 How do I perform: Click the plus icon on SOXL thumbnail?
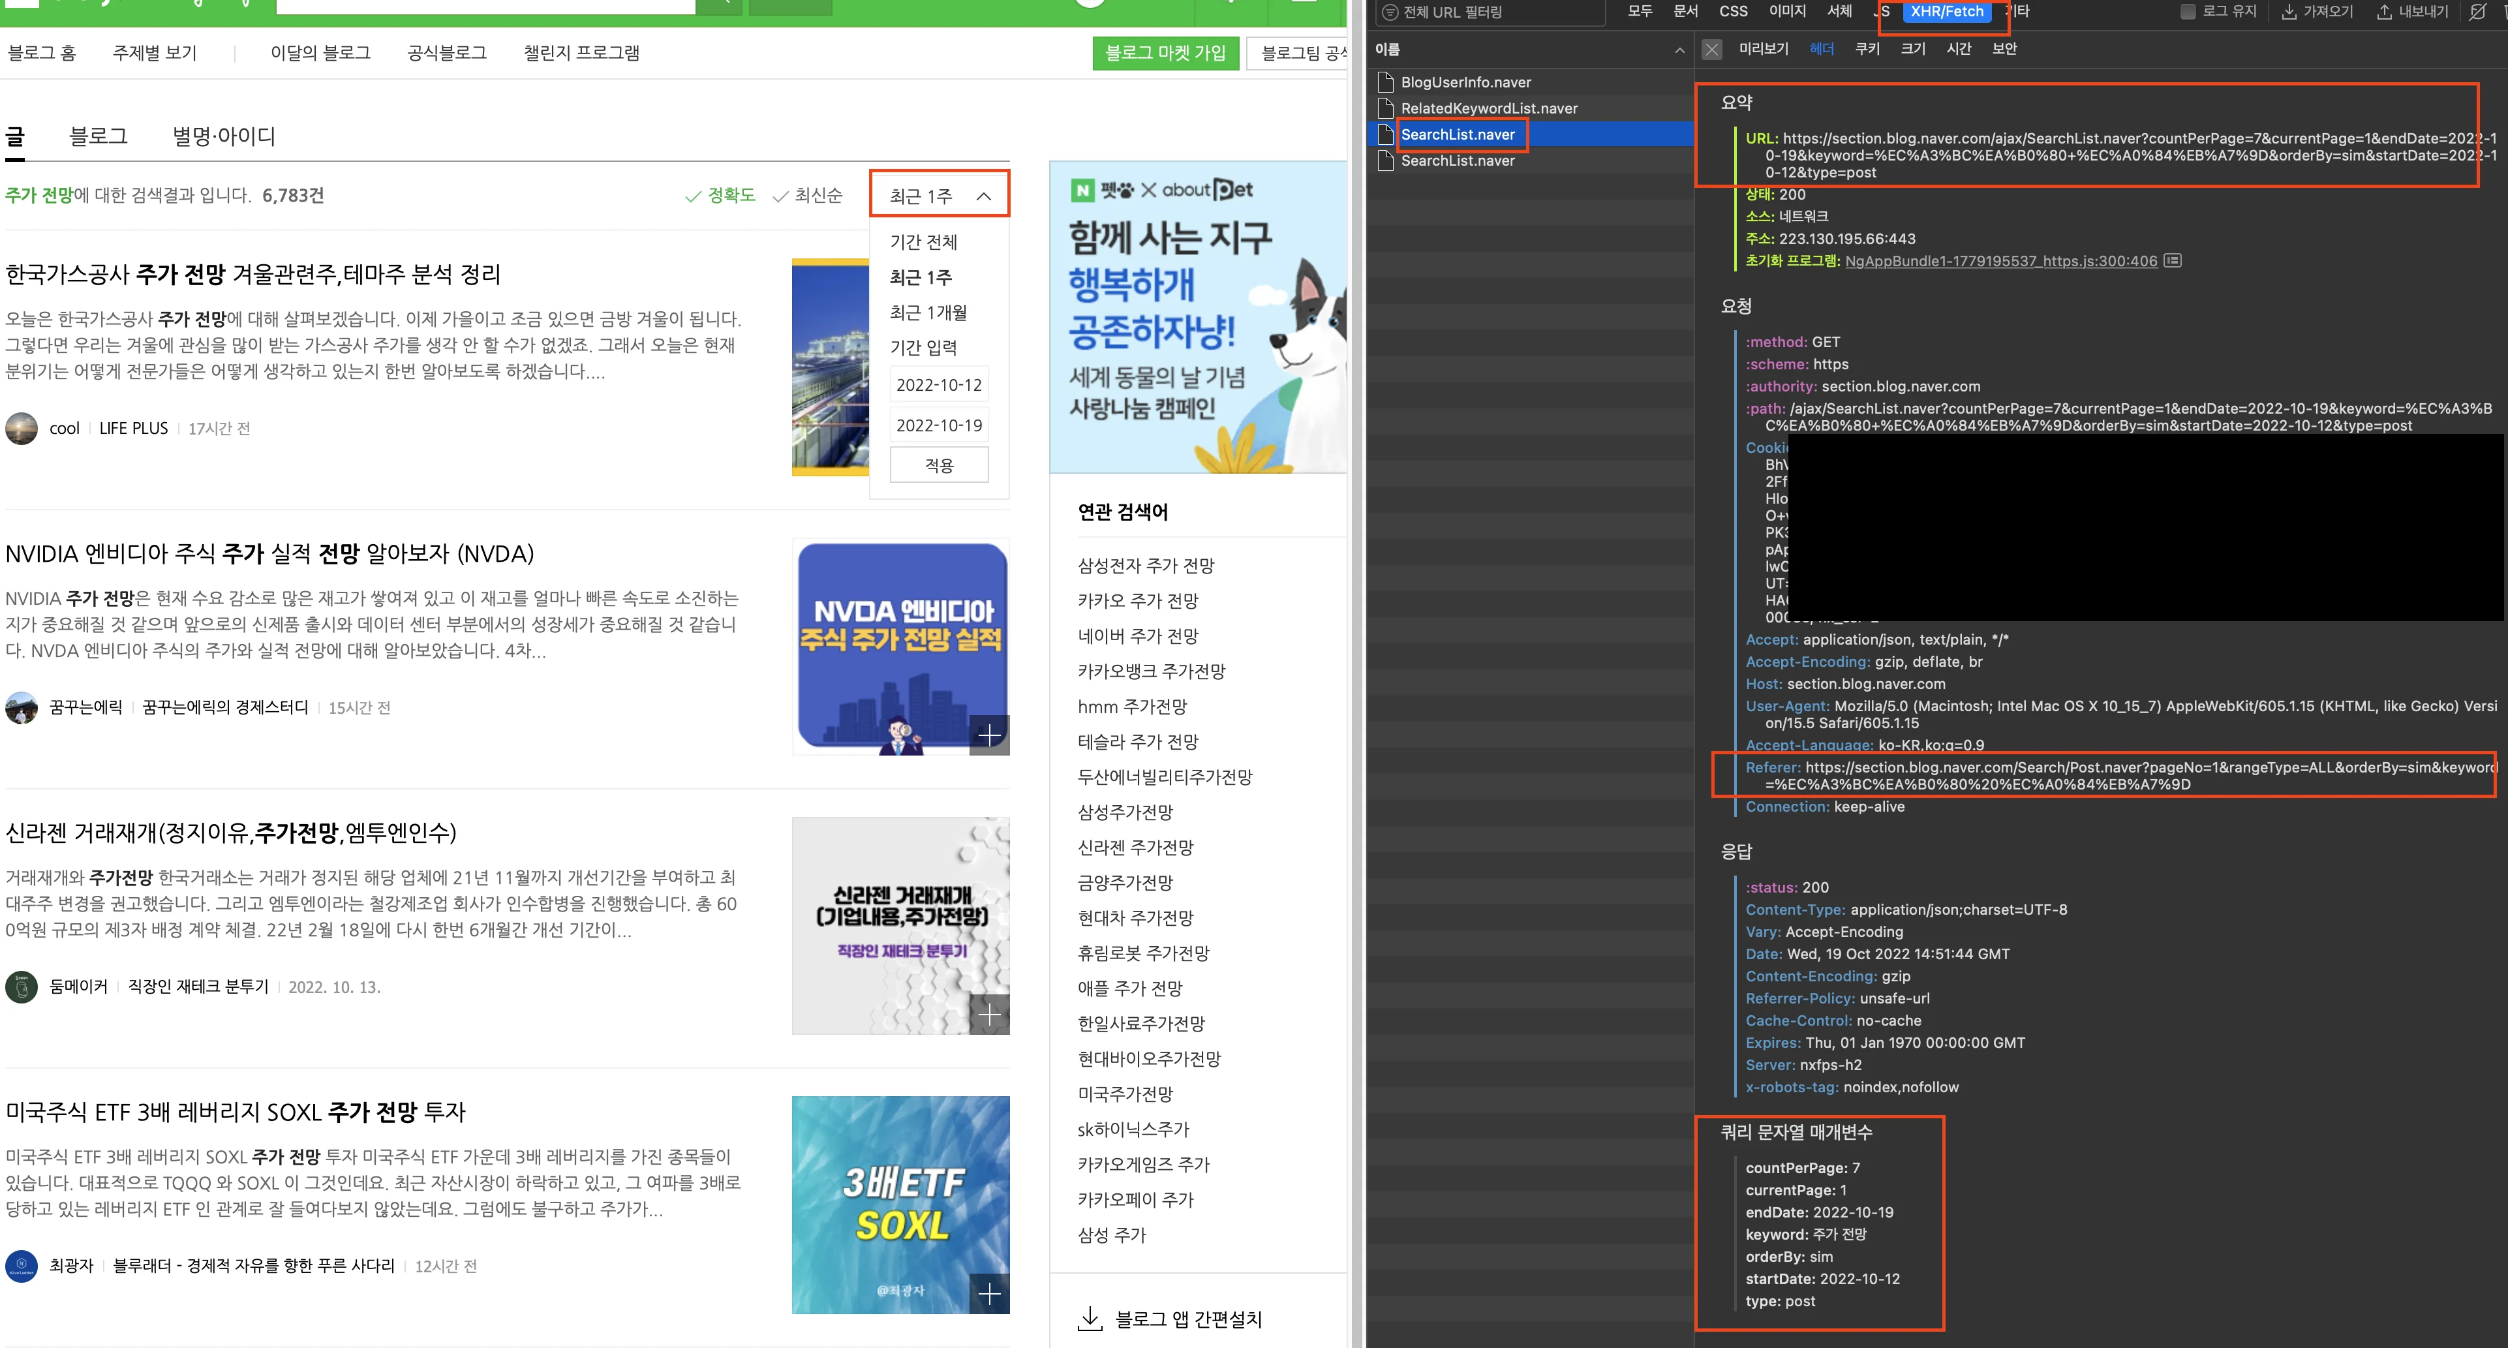989,1293
